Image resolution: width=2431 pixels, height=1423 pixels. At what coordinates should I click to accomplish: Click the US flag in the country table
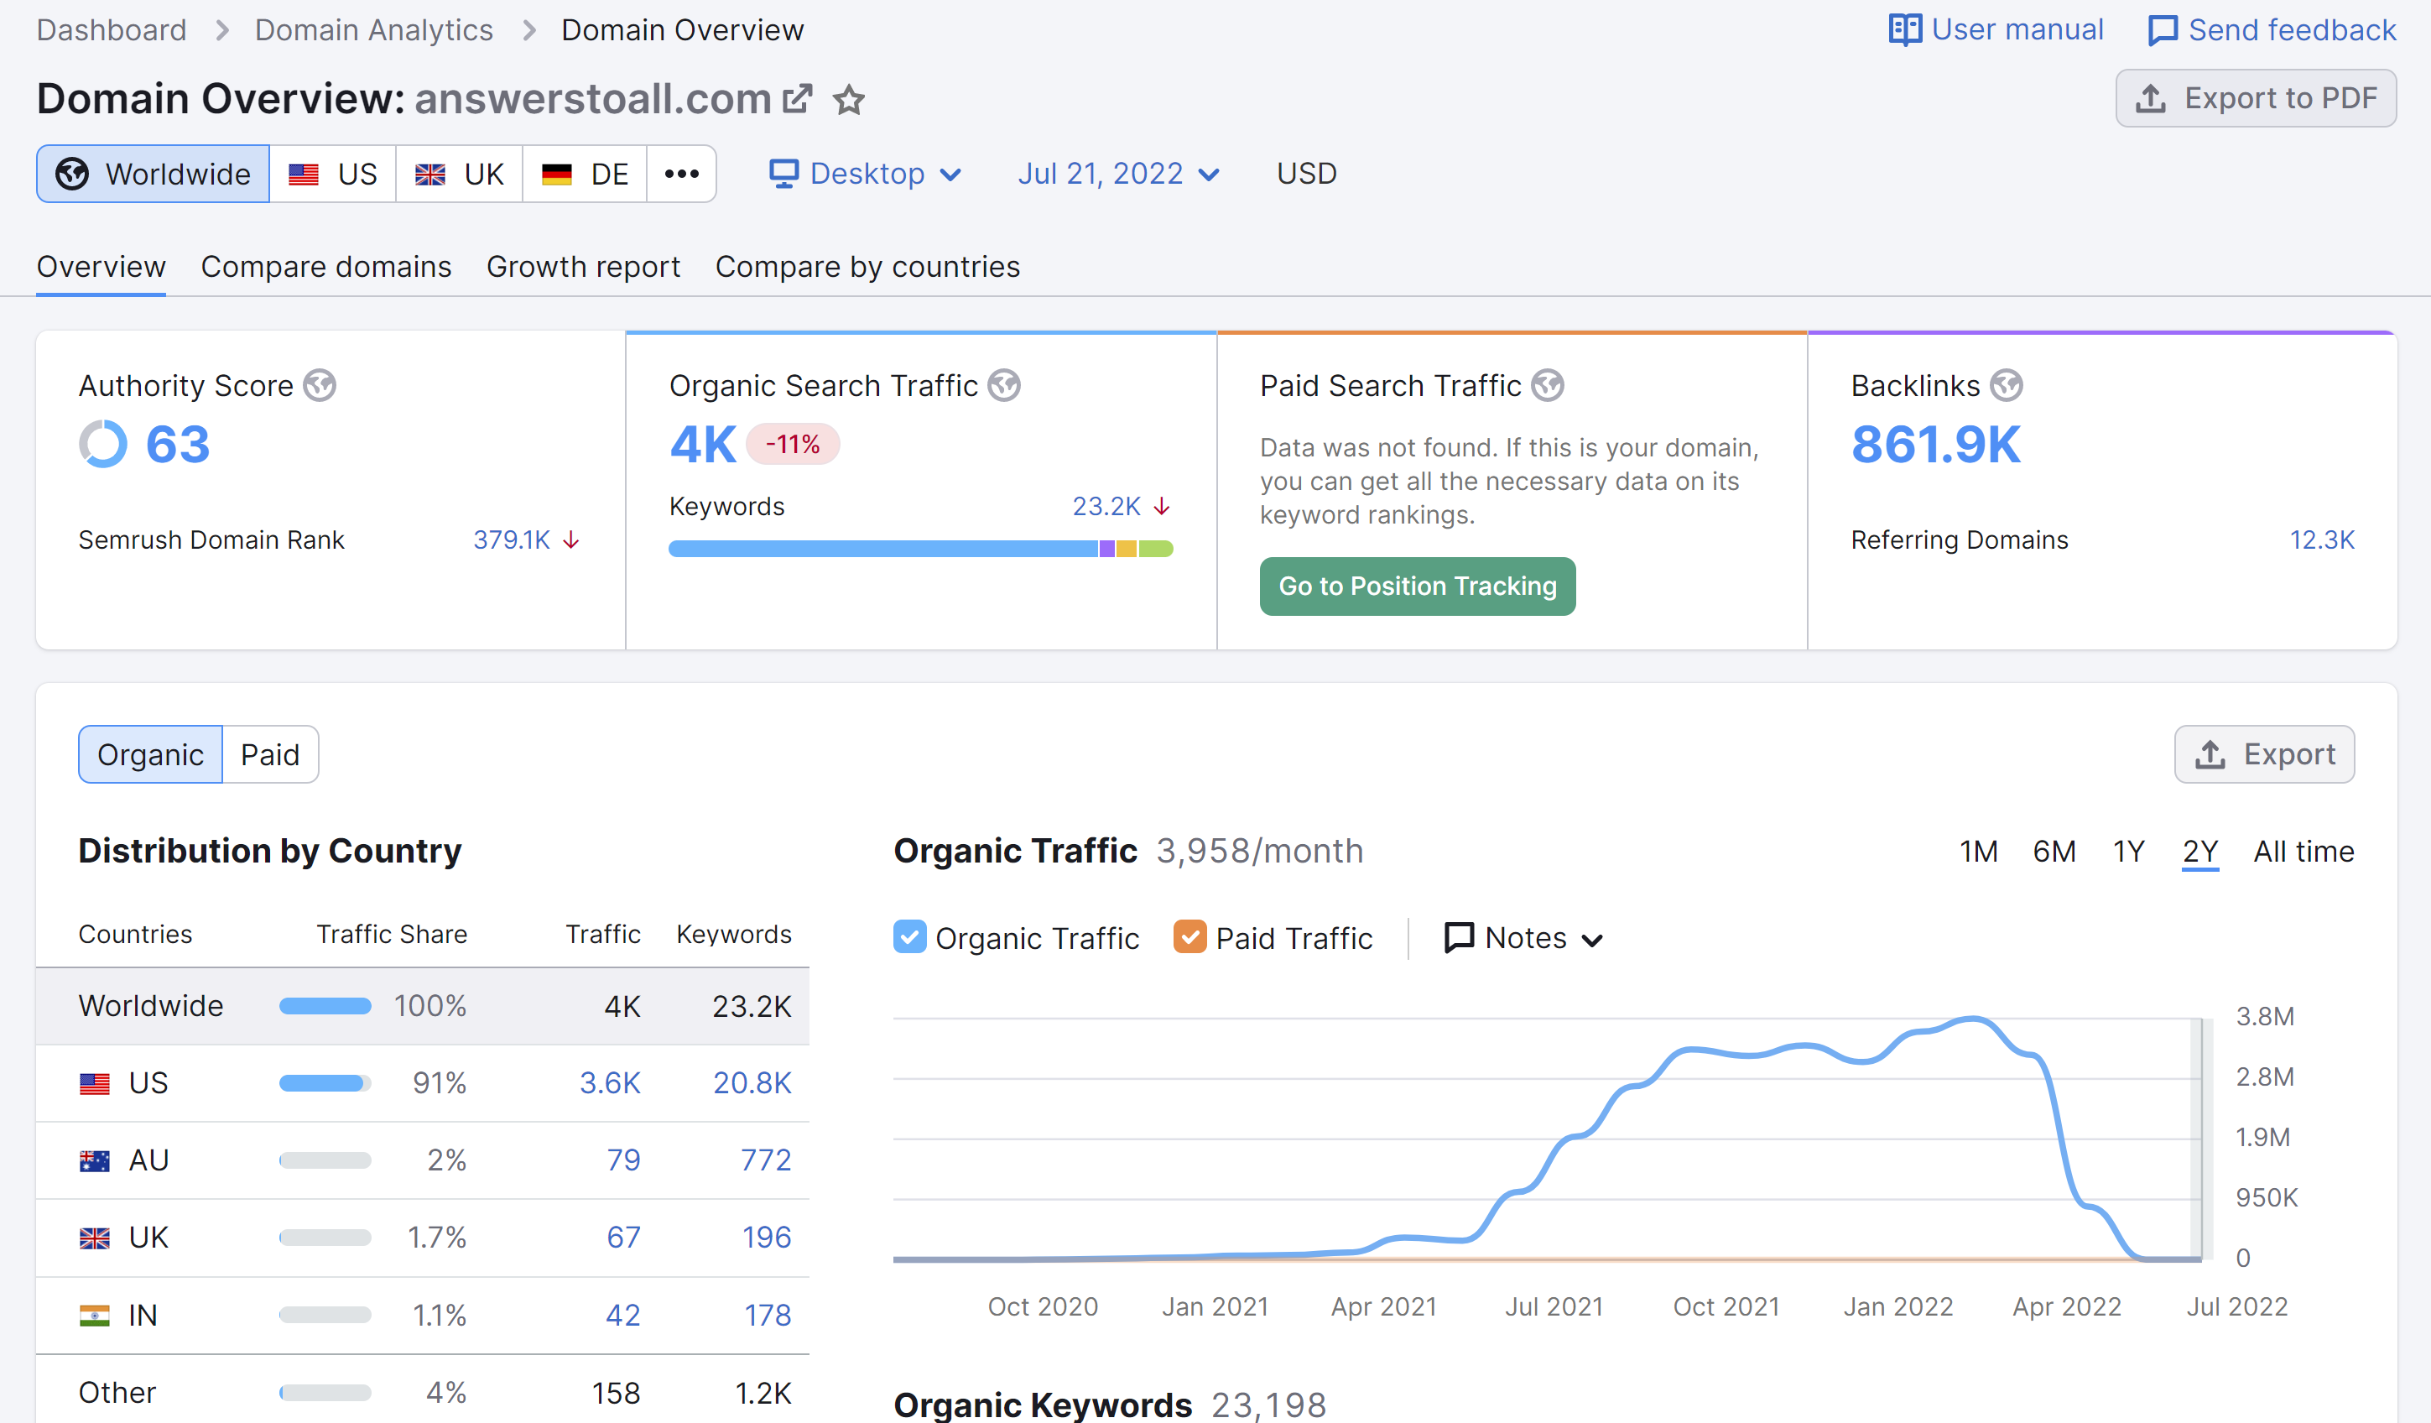tap(95, 1083)
